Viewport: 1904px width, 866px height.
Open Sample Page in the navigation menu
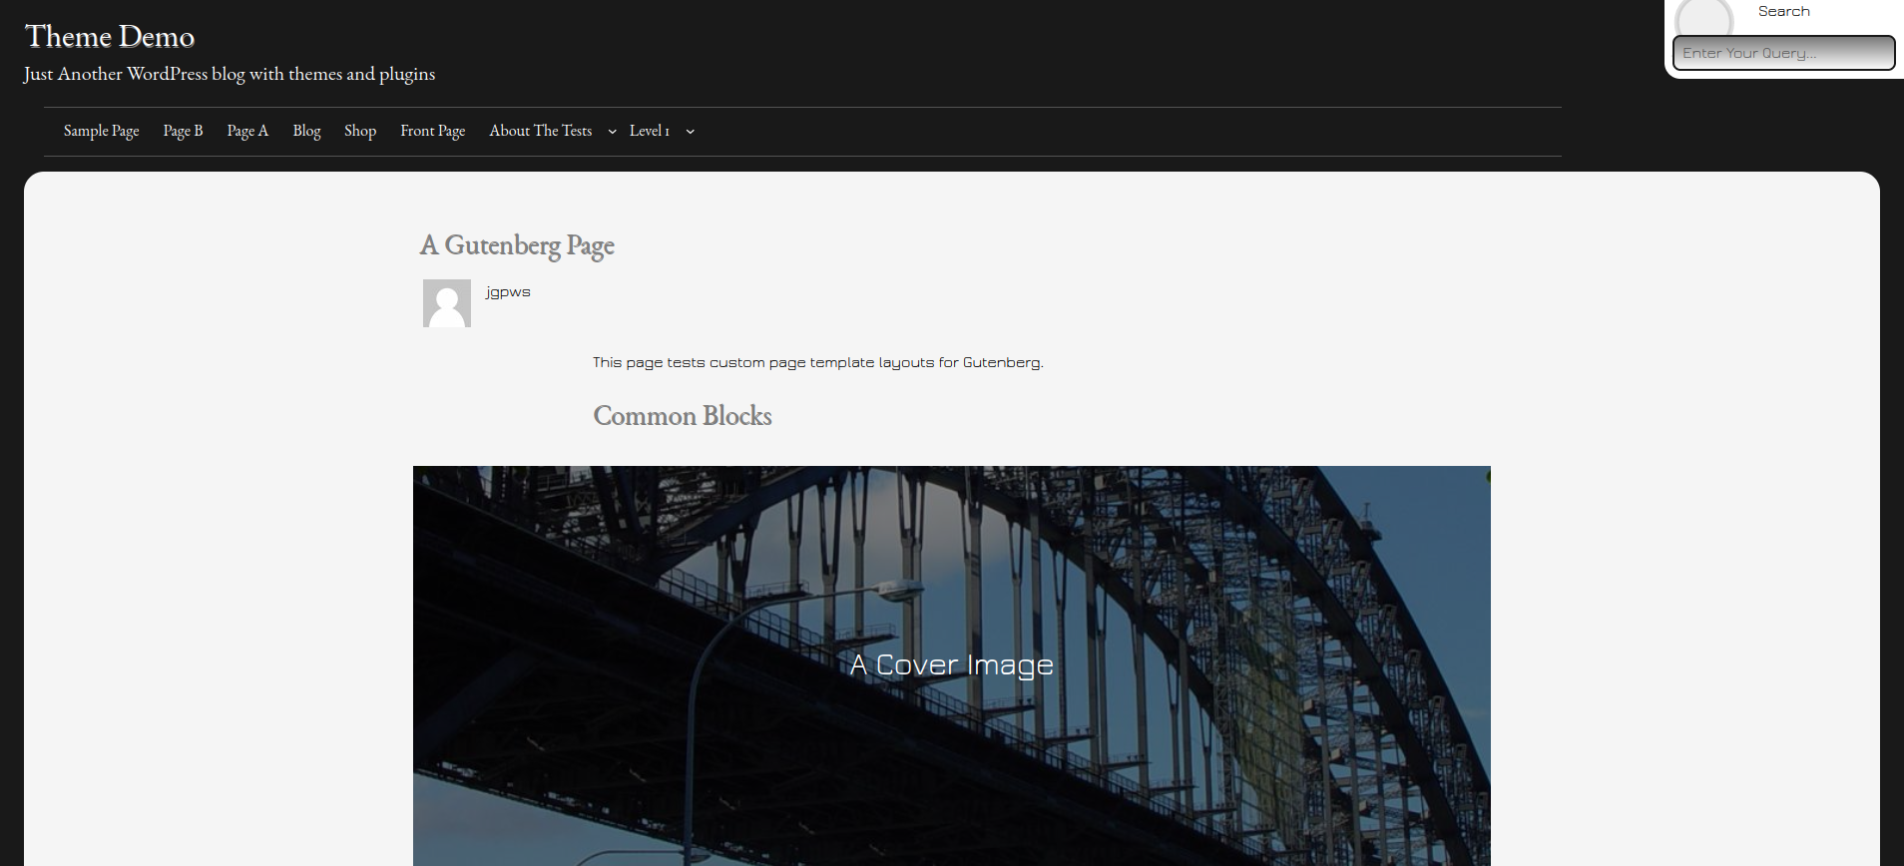click(x=102, y=131)
